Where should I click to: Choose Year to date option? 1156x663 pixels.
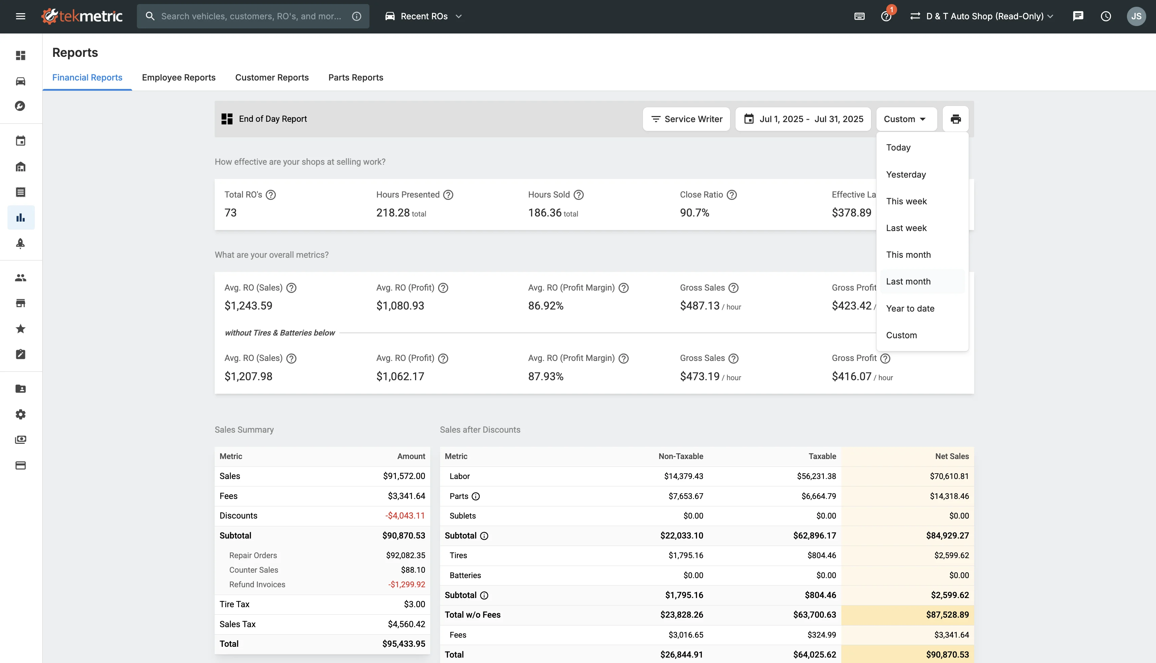(x=910, y=308)
